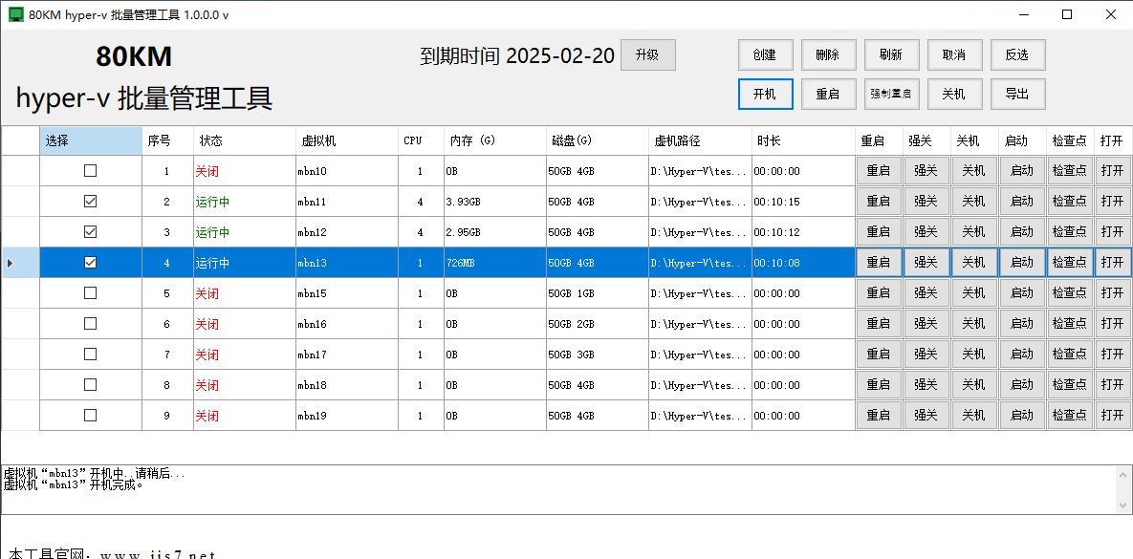1133x559 pixels.
Task: Click the 反选 invert selection button
Action: [1017, 54]
